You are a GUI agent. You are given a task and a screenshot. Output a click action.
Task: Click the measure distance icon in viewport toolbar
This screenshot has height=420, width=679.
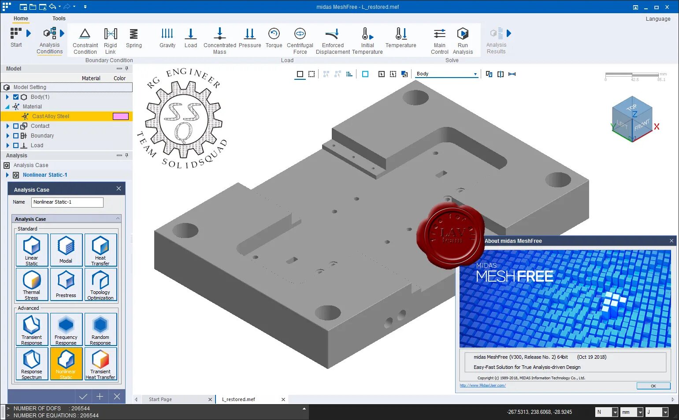512,74
